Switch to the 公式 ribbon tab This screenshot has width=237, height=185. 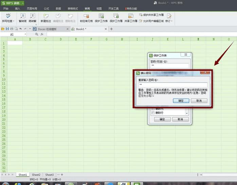[x=47, y=8]
